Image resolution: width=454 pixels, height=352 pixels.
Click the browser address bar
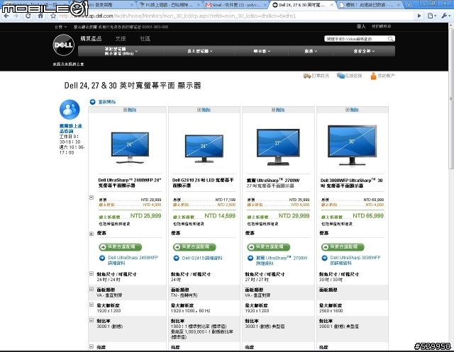pos(236,16)
